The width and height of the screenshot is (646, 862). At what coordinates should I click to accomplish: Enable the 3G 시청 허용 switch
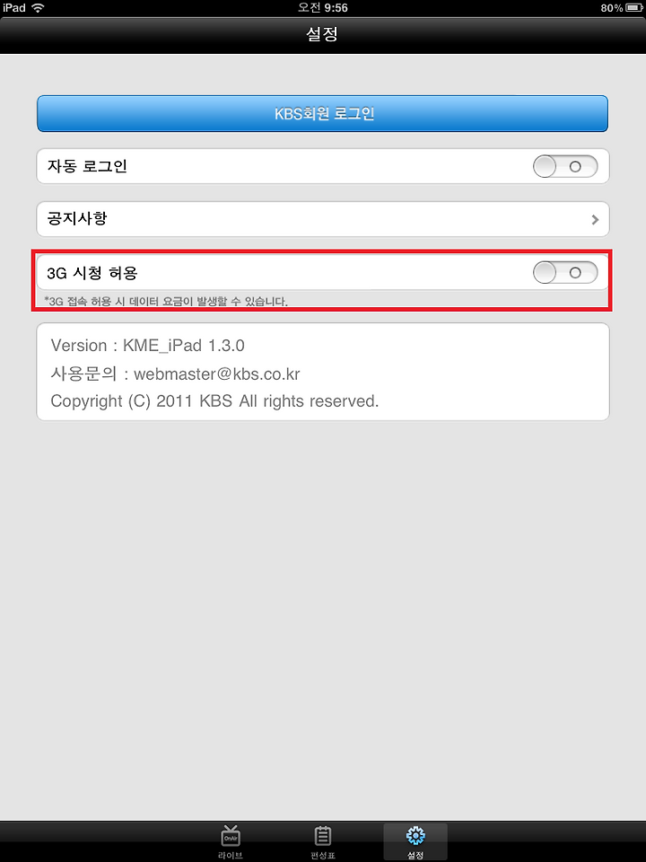click(565, 272)
